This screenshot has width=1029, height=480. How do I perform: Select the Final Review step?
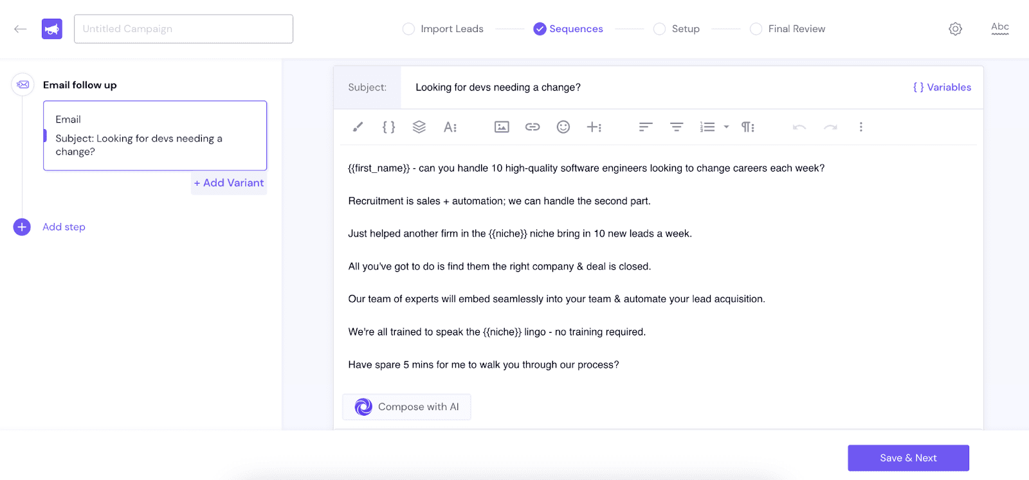click(x=756, y=29)
